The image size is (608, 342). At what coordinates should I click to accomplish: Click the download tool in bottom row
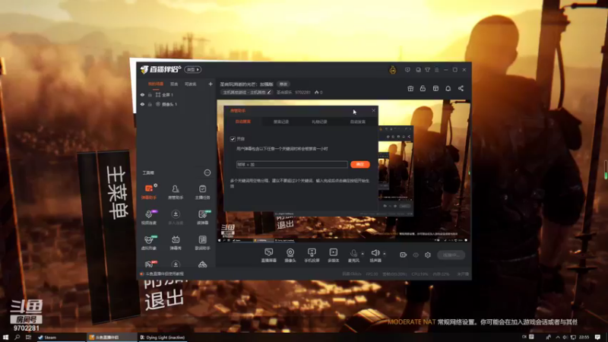176,264
